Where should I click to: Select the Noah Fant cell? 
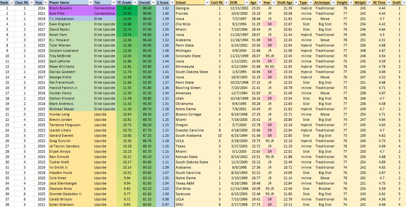pos(70,34)
